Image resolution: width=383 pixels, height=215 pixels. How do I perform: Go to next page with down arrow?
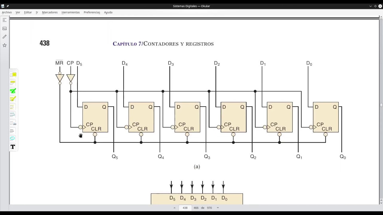218,208
